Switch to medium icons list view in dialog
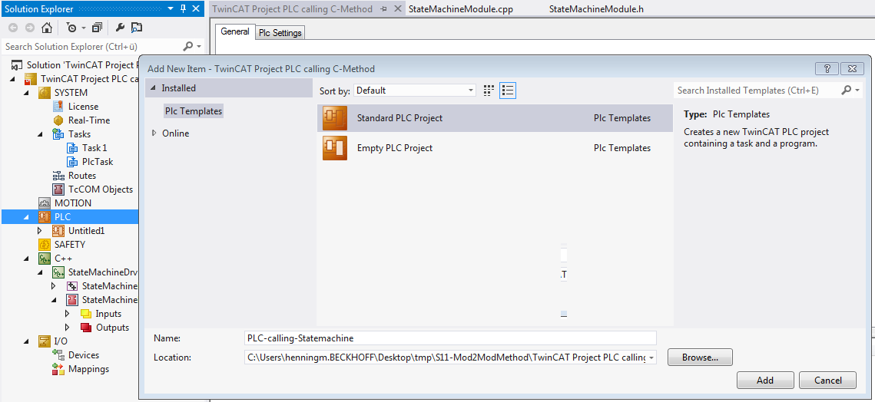The image size is (875, 402). (x=508, y=91)
